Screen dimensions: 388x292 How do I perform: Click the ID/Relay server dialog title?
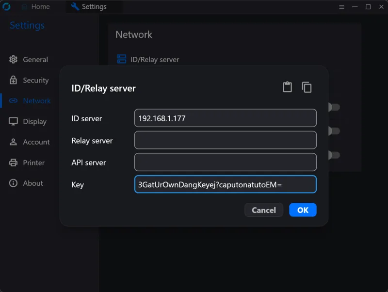tap(103, 88)
